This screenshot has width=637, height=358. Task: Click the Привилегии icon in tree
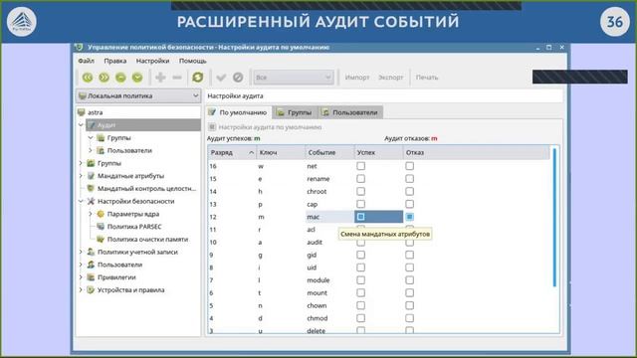pyautogui.click(x=91, y=277)
